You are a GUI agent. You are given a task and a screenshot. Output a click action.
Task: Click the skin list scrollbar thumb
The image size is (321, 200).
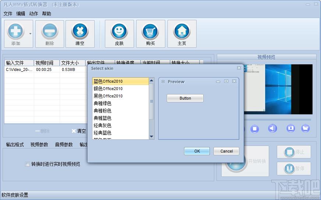152,101
